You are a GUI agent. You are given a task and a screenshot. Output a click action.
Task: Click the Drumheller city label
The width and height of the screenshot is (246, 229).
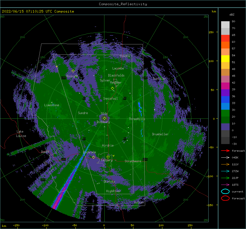pyautogui.click(x=160, y=134)
